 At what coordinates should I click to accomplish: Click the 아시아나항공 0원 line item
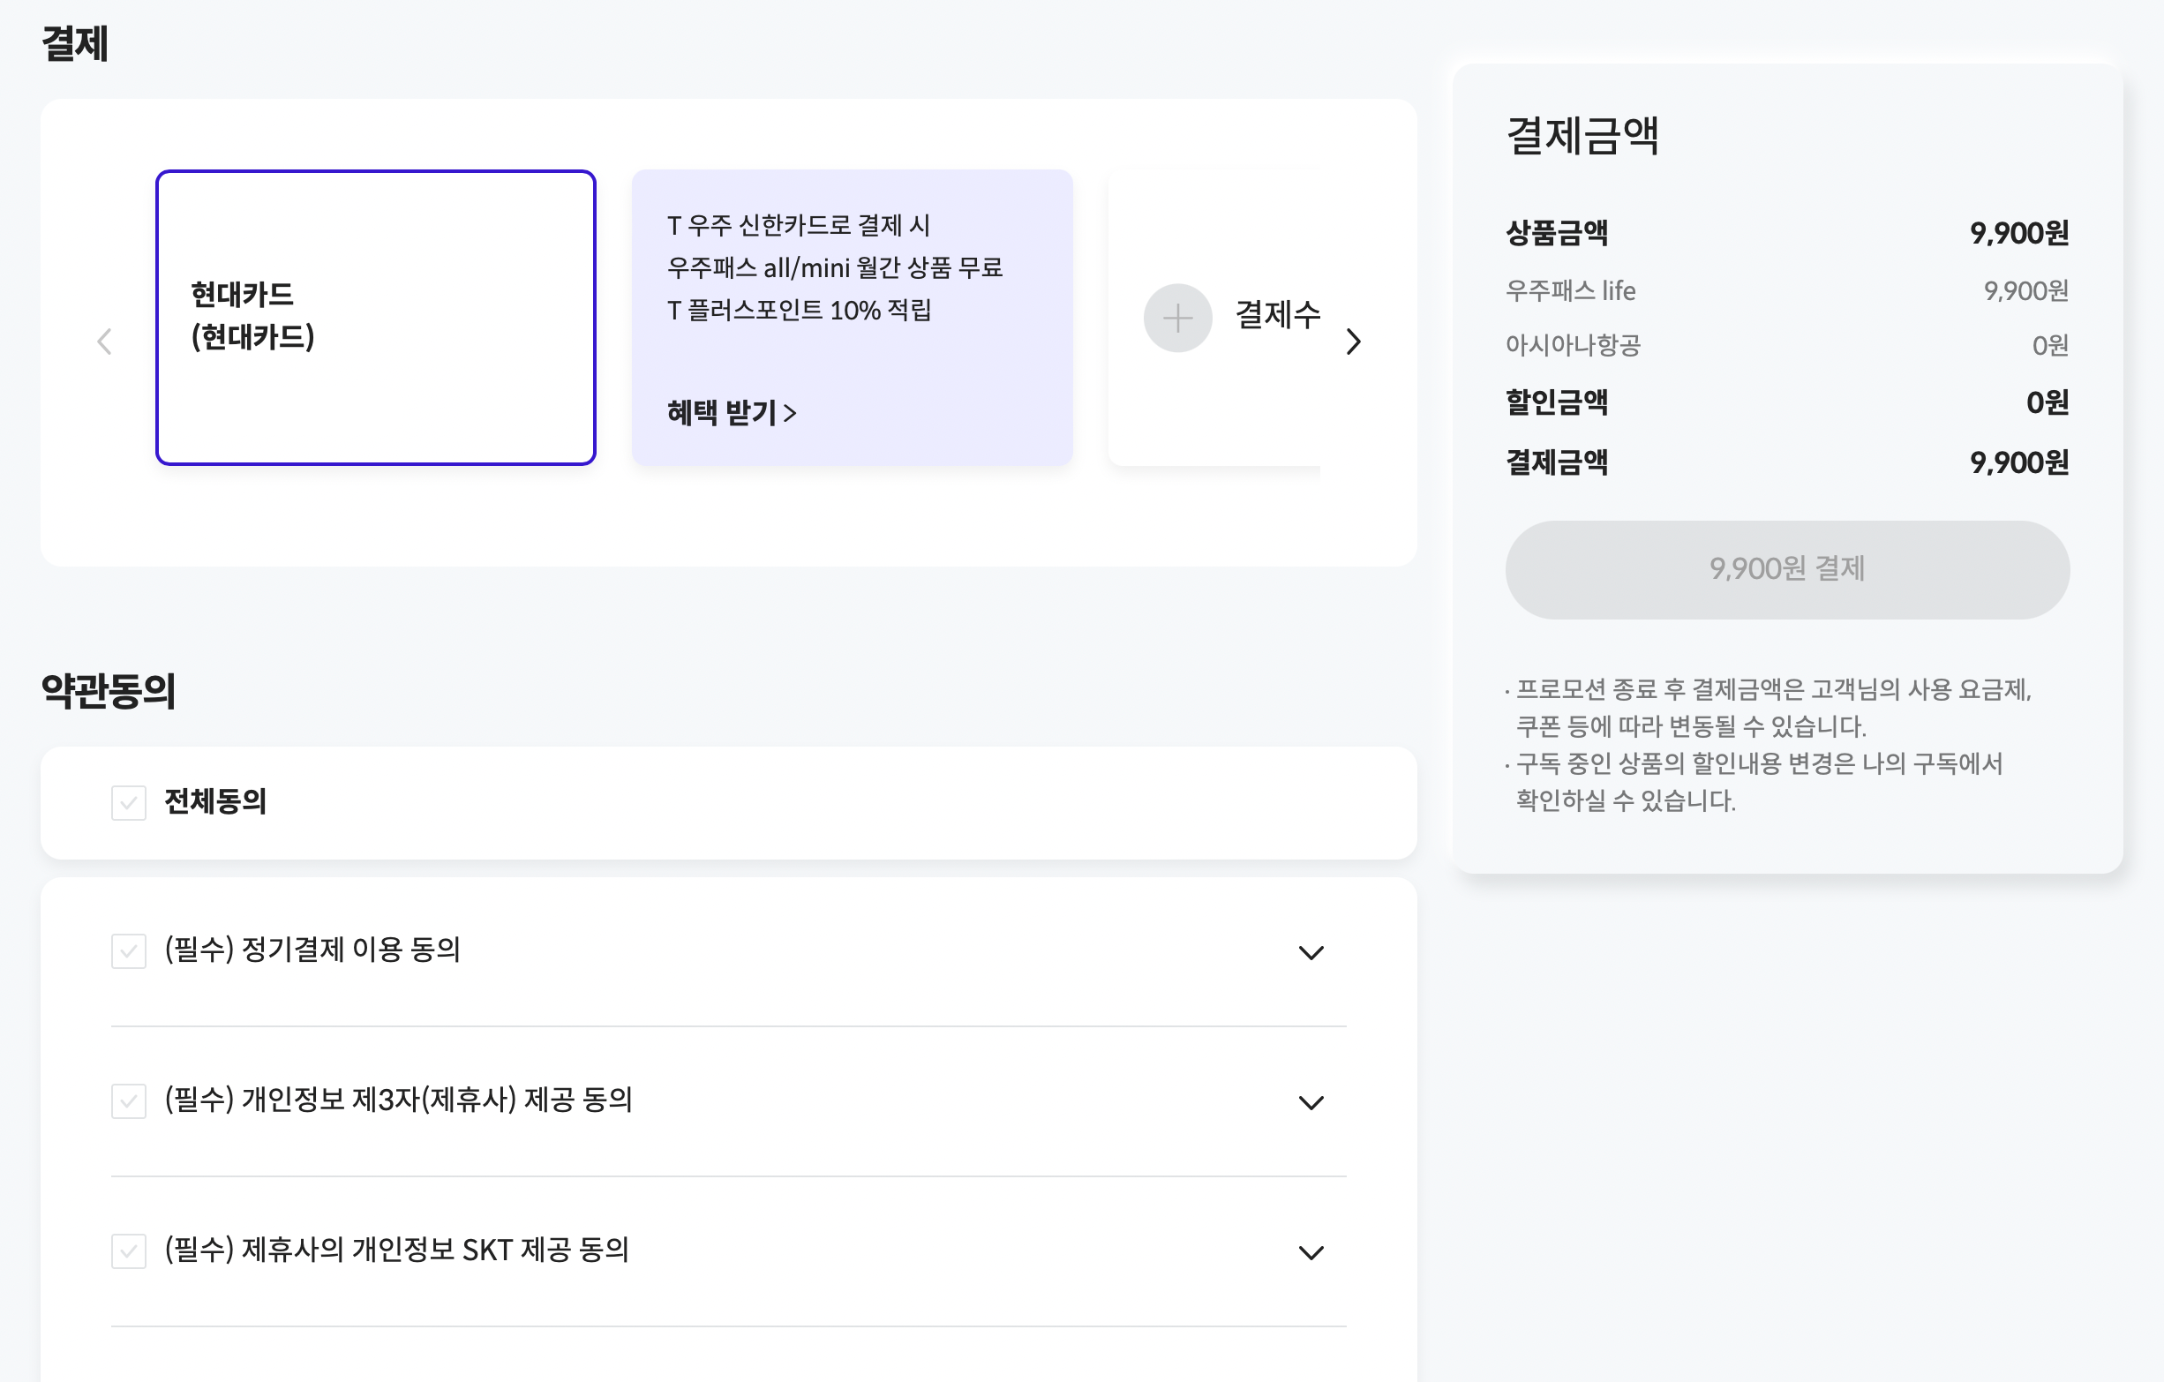click(1571, 345)
